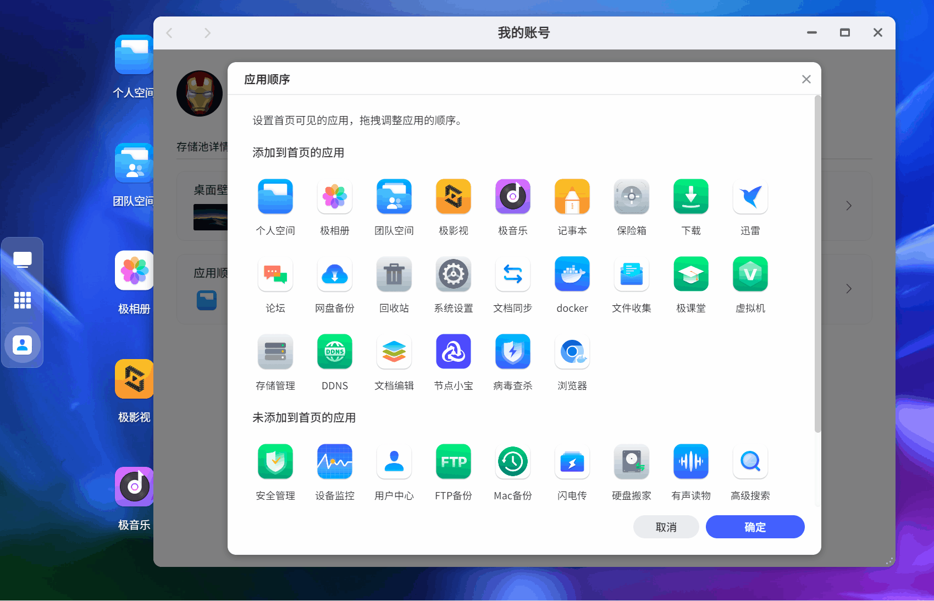This screenshot has width=934, height=601.
Task: Click the 保险箱 safe icon
Action: click(x=632, y=196)
